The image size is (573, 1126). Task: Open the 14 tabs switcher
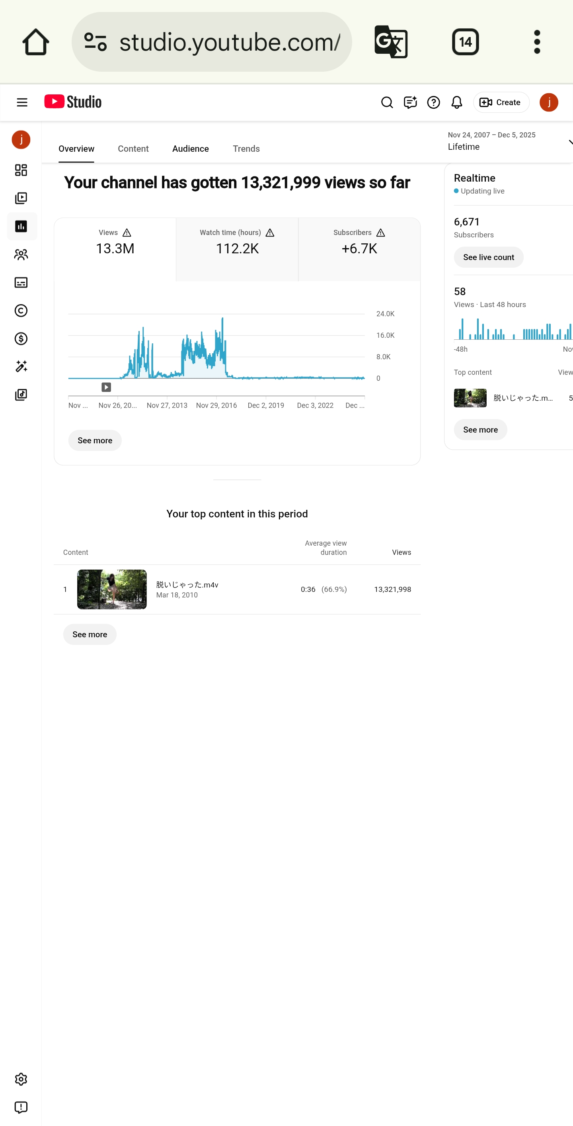point(465,42)
